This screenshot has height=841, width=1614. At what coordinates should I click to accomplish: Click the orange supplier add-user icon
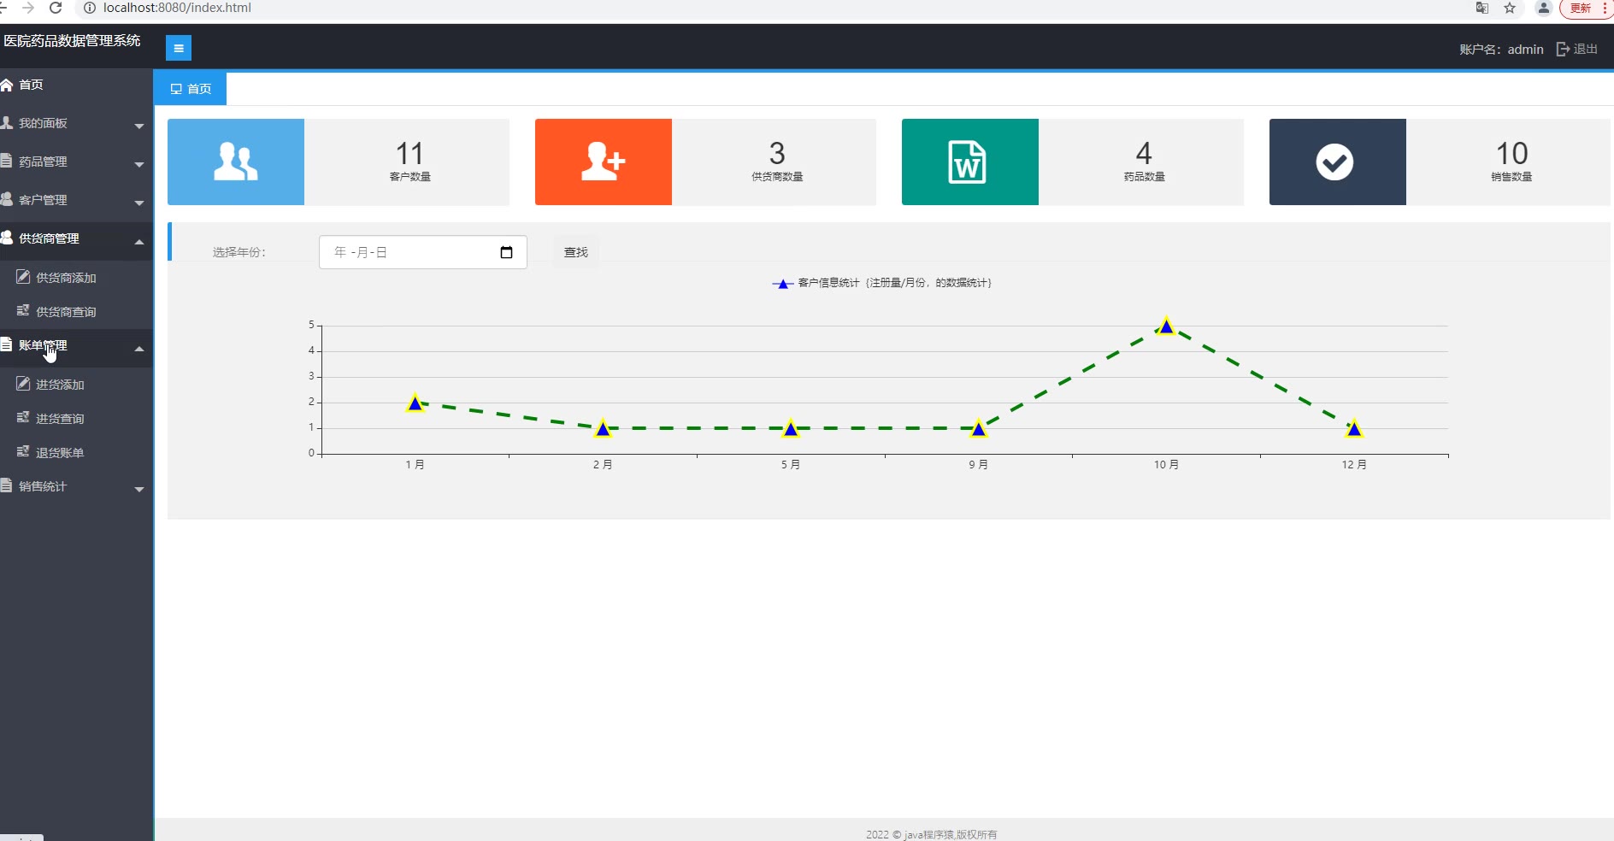point(604,162)
